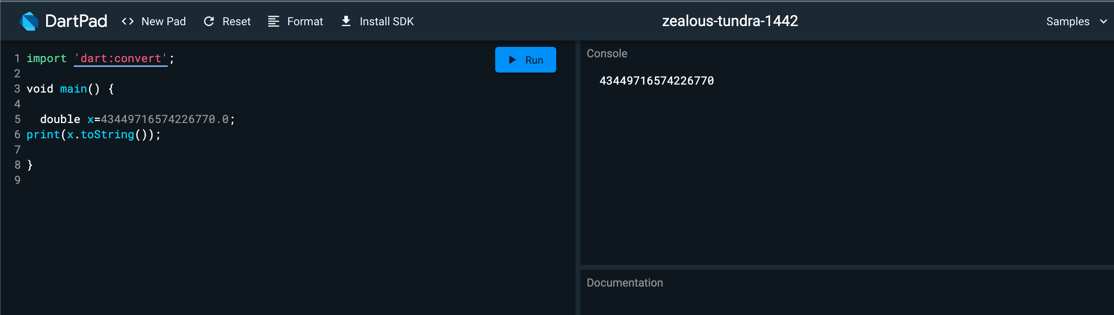Click the DartPad logo icon

(29, 21)
